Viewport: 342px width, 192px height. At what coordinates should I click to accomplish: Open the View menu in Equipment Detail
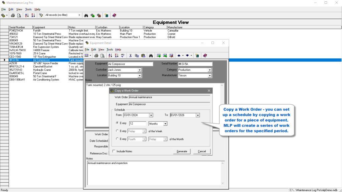coord(101,49)
